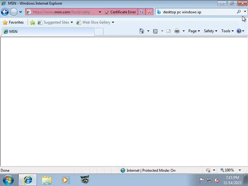Screen dimensions: 248x186
Task: Open the Help question mark menu
Action: [x=241, y=31]
